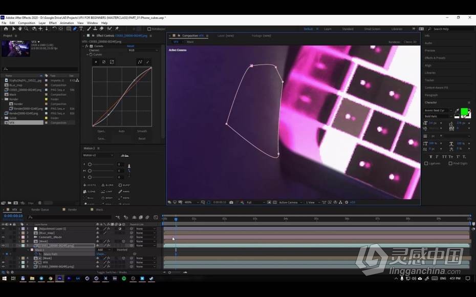Screen dimensions: 476x297
Task: Select the Selection arrow tool
Action: (13, 29)
